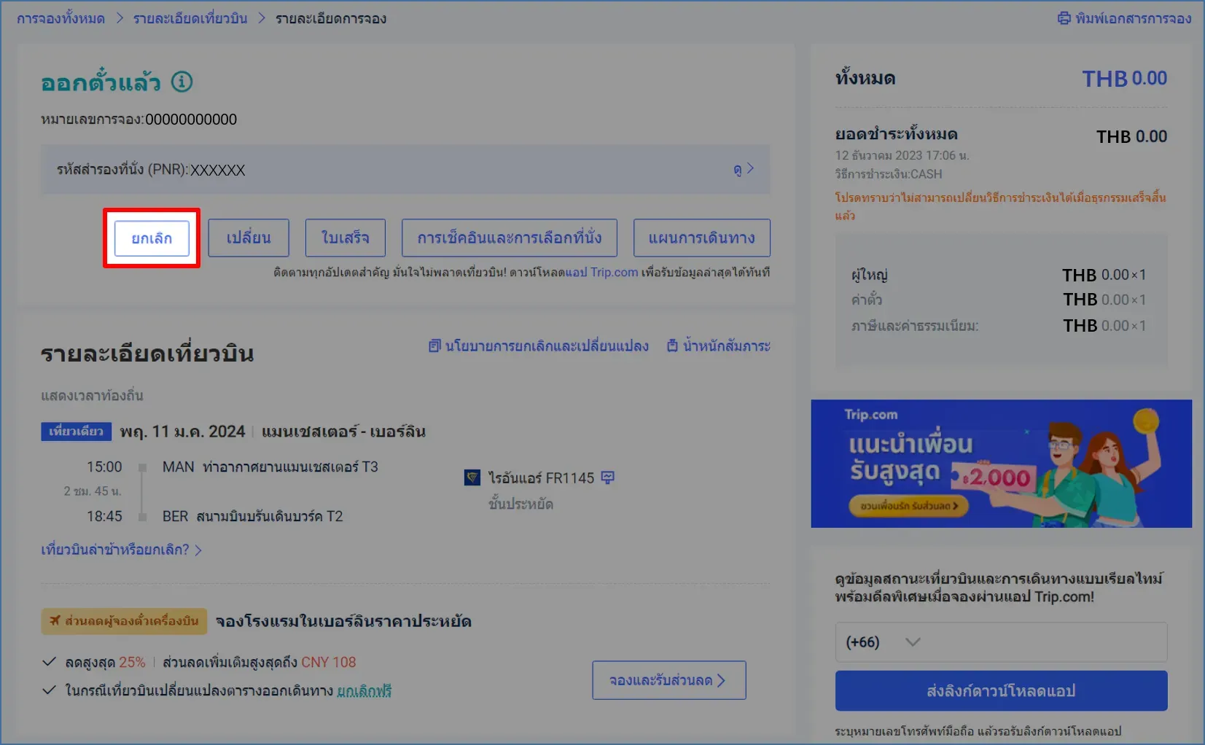This screenshot has width=1205, height=745.
Task: Click the น้ำหนักสัมภาระ baggage icon
Action: [672, 346]
